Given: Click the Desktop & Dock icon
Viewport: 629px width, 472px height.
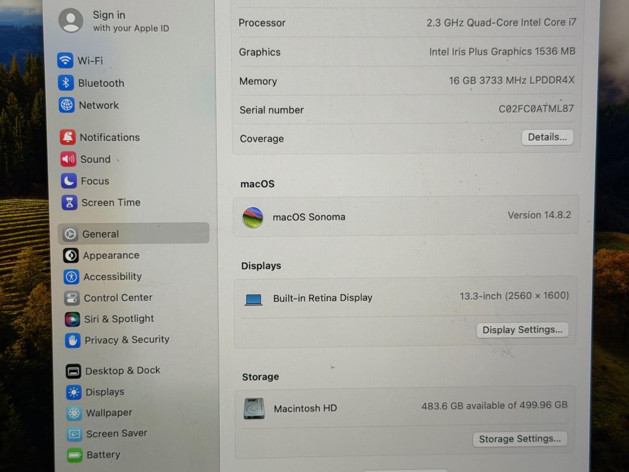Looking at the screenshot, I should 73,371.
